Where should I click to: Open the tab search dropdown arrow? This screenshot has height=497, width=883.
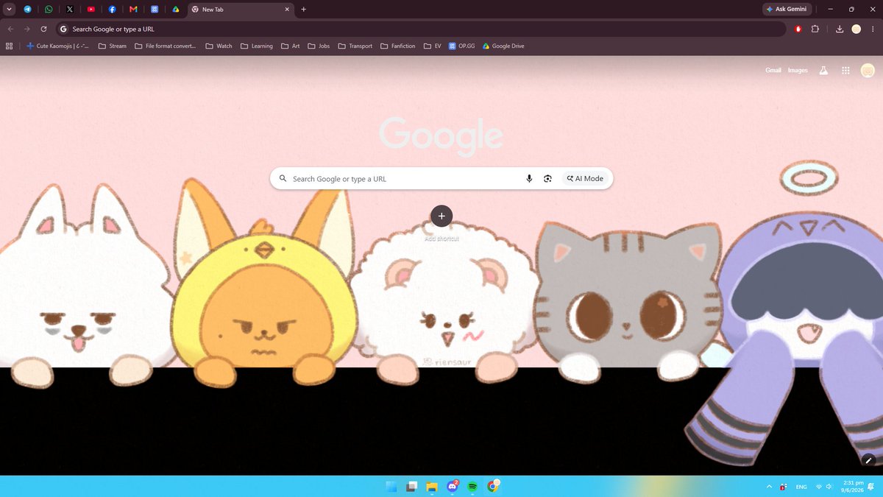pyautogui.click(x=10, y=10)
